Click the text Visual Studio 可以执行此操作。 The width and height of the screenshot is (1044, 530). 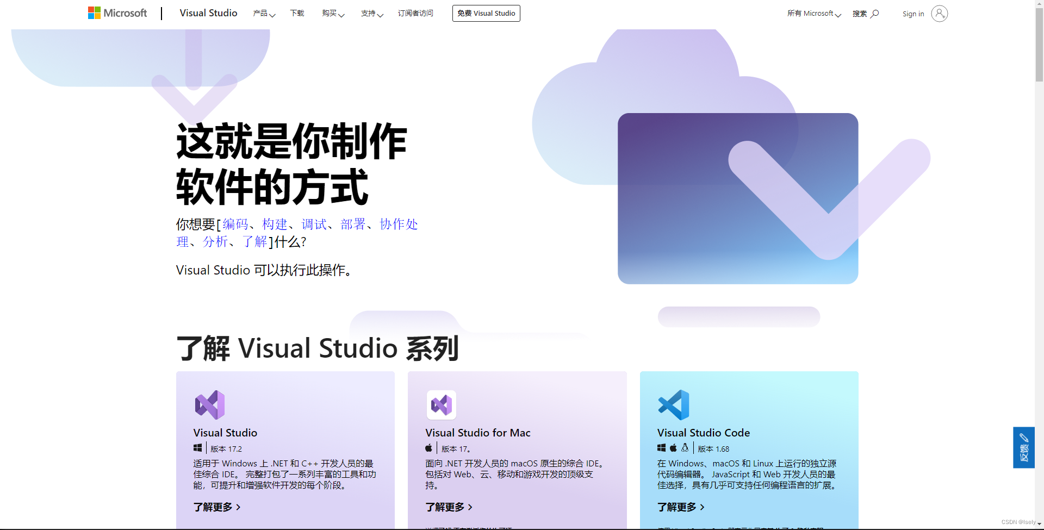[264, 270]
